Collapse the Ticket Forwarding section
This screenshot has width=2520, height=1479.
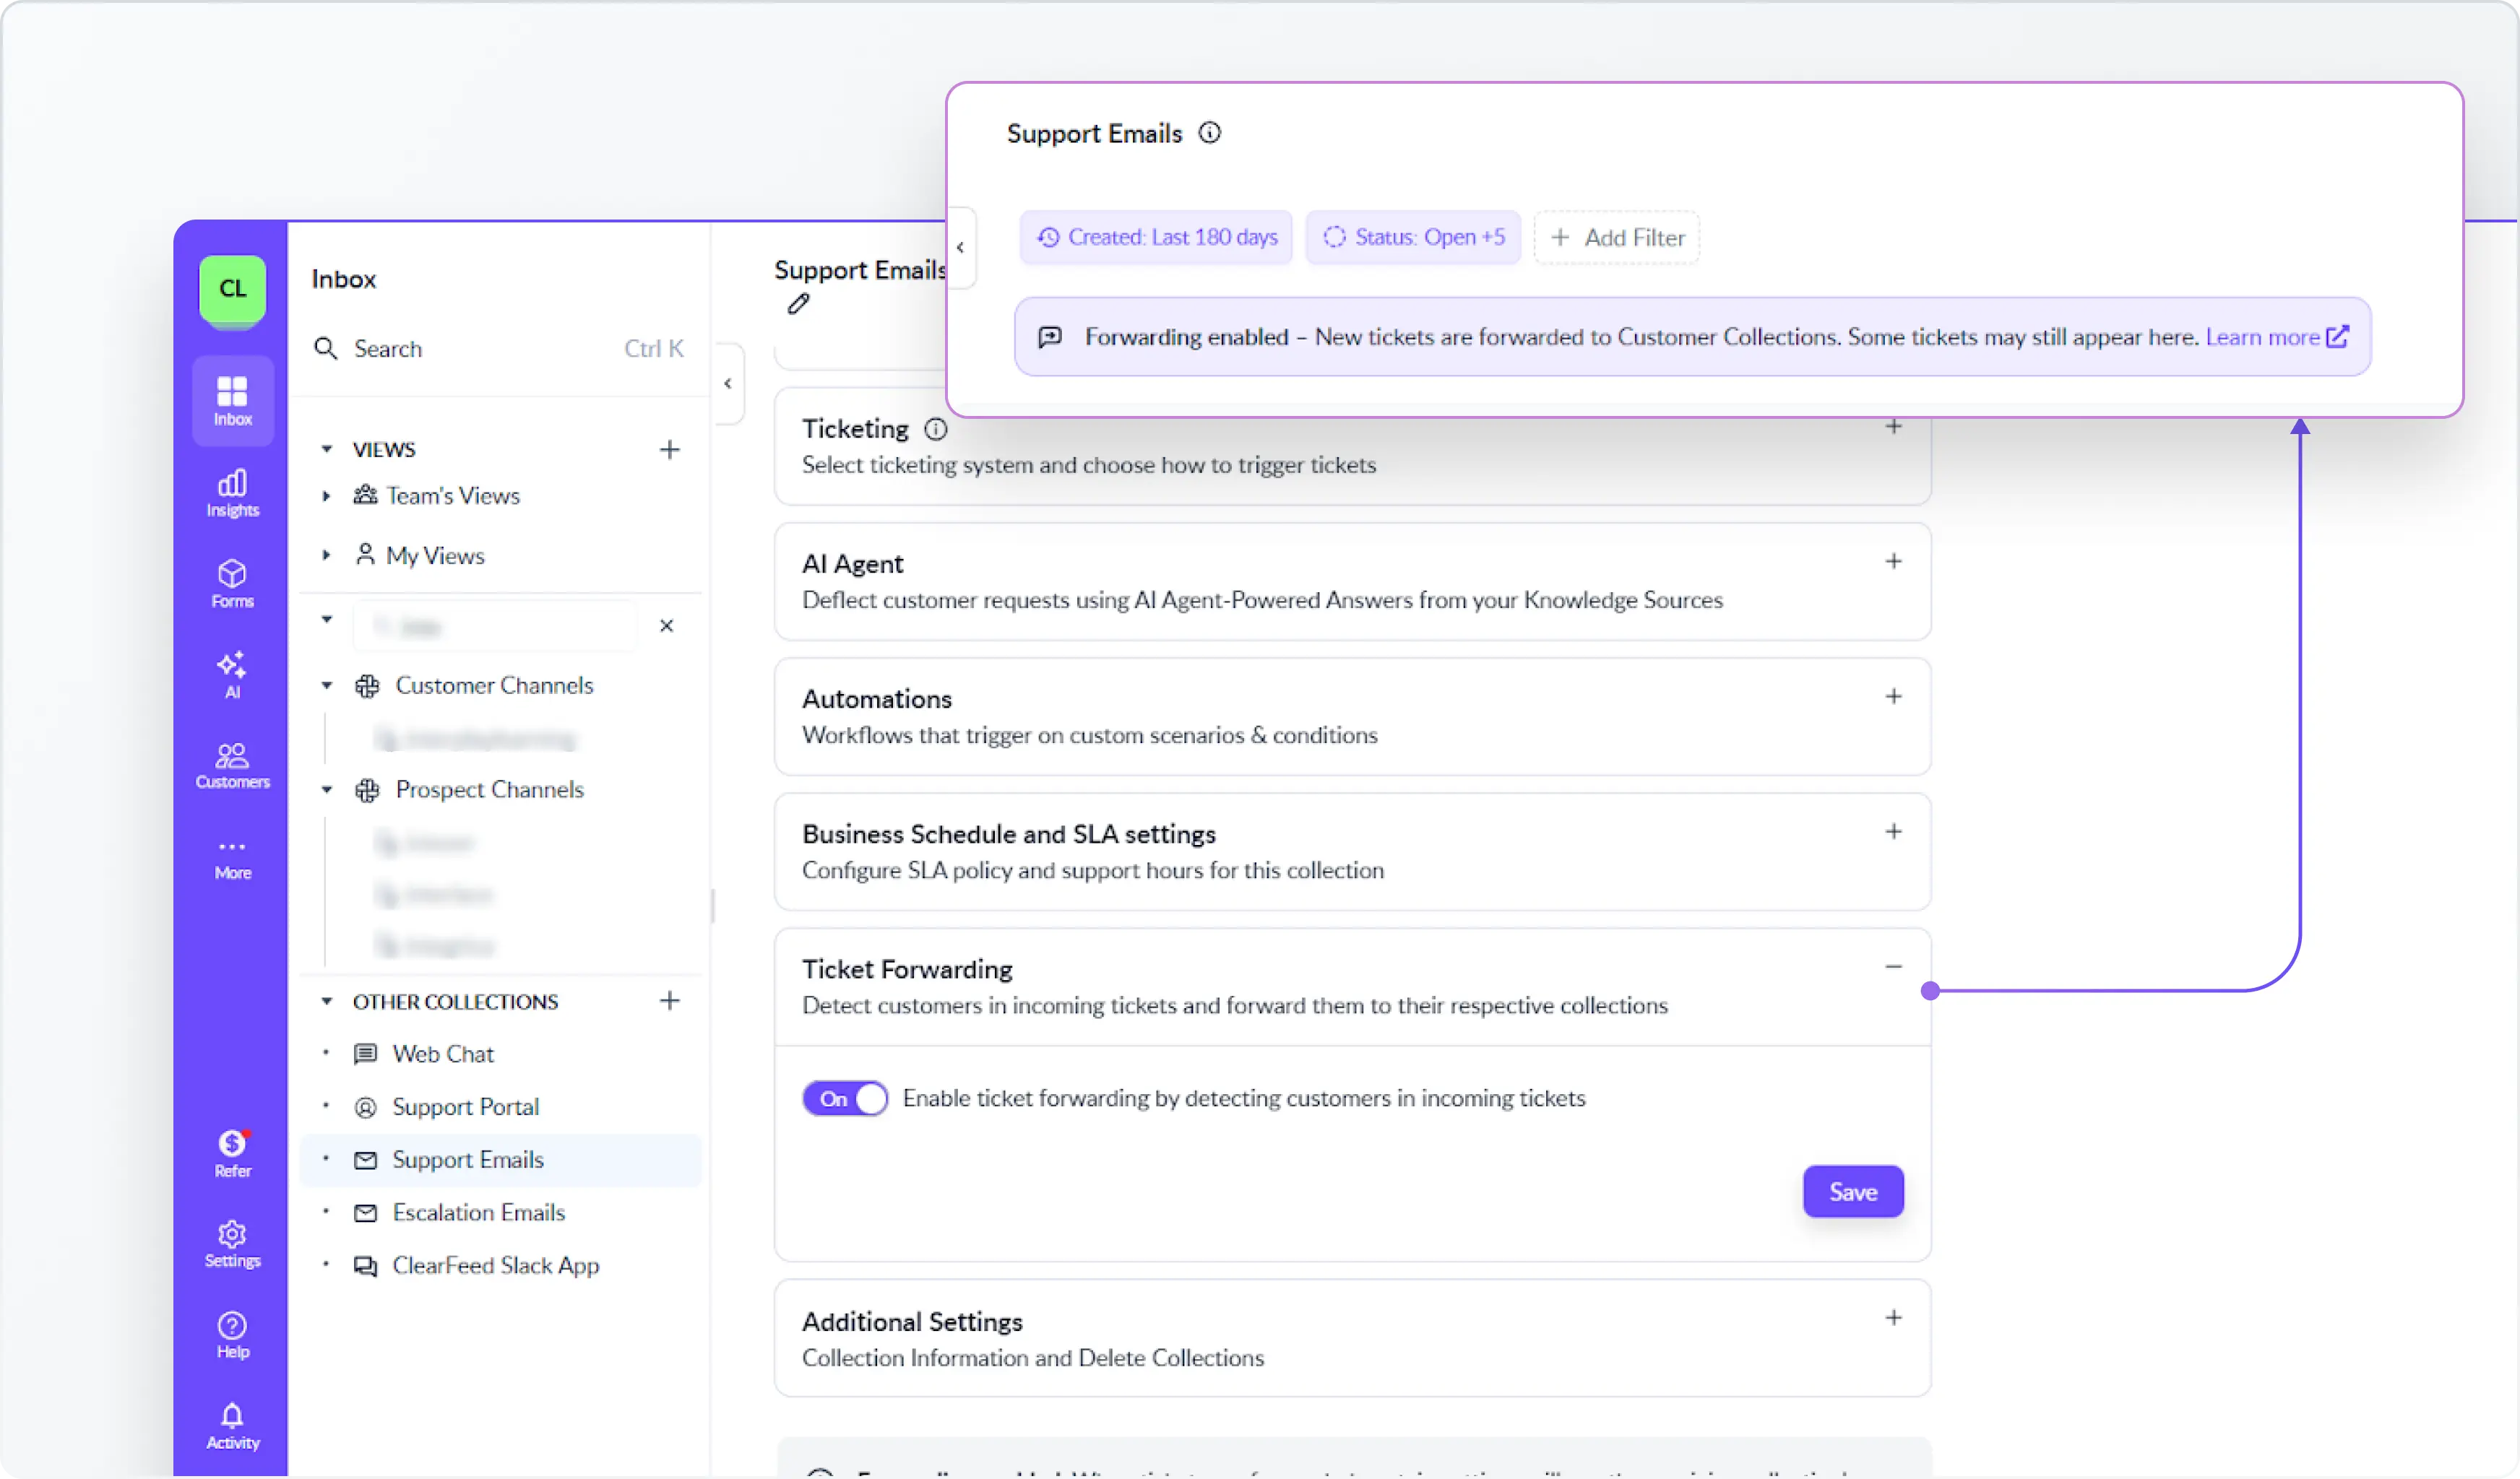pyautogui.click(x=1893, y=968)
